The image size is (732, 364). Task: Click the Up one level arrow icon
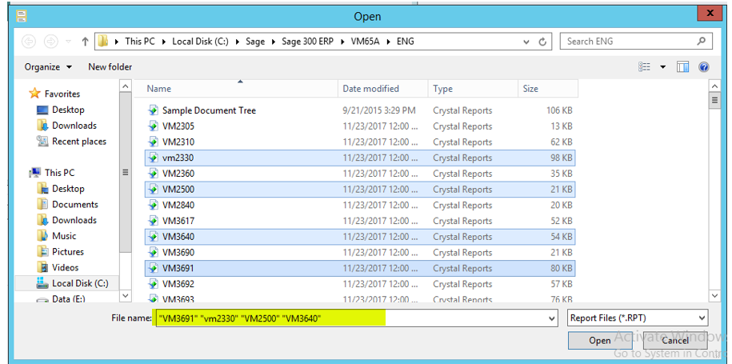(84, 42)
